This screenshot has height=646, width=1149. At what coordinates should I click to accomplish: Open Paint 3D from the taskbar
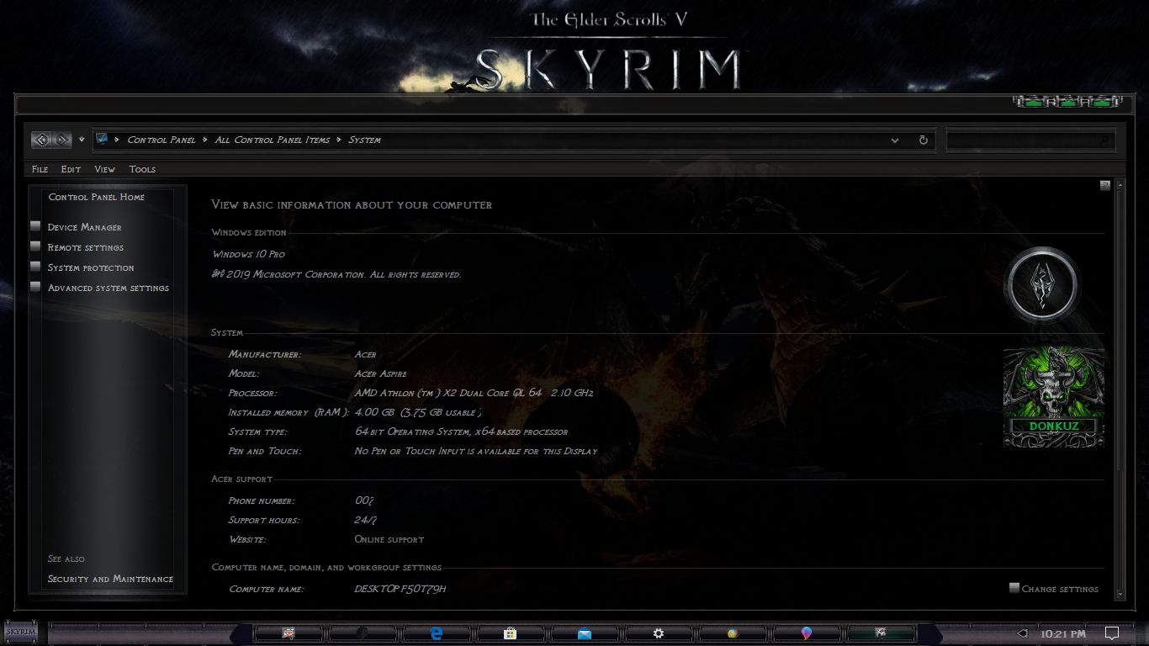click(807, 633)
